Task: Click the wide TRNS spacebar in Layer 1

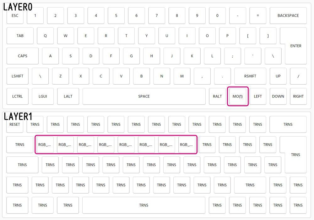Action: coord(143,205)
